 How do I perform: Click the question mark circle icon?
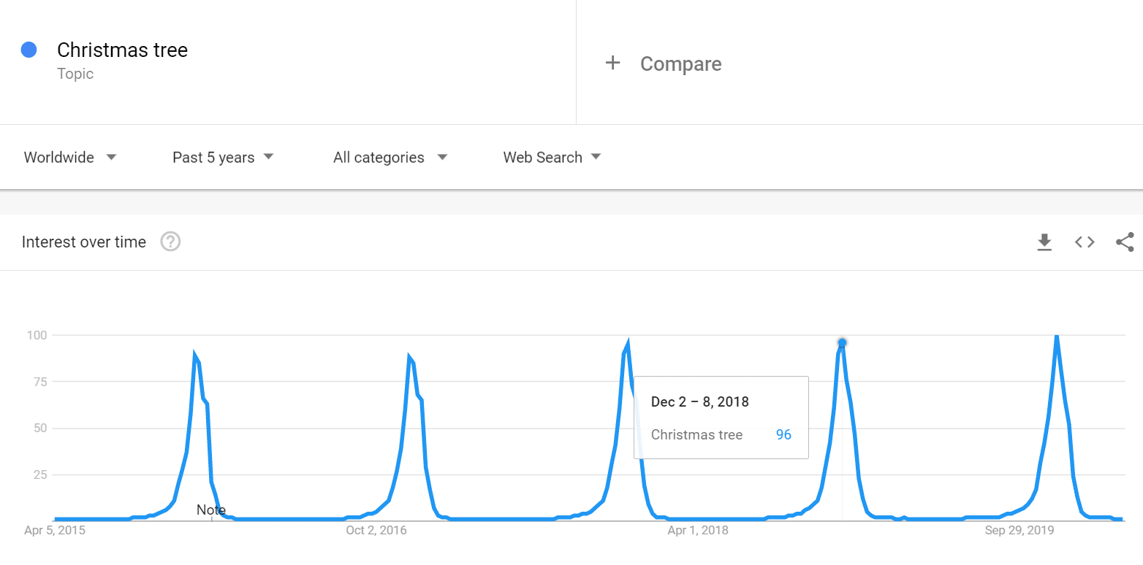170,242
